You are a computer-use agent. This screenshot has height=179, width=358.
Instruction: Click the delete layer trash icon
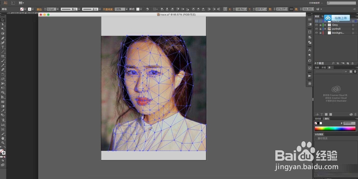click(x=352, y=63)
